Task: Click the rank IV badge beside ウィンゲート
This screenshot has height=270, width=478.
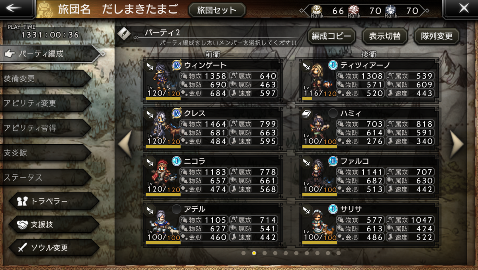Action: pos(176,65)
